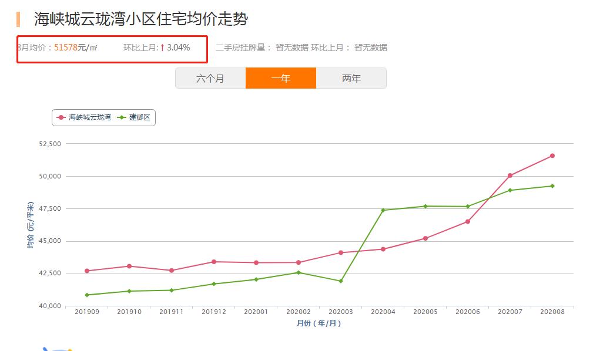The width and height of the screenshot is (610, 351).
Task: Click the red upward arrow beside 3.04%
Action: point(163,48)
